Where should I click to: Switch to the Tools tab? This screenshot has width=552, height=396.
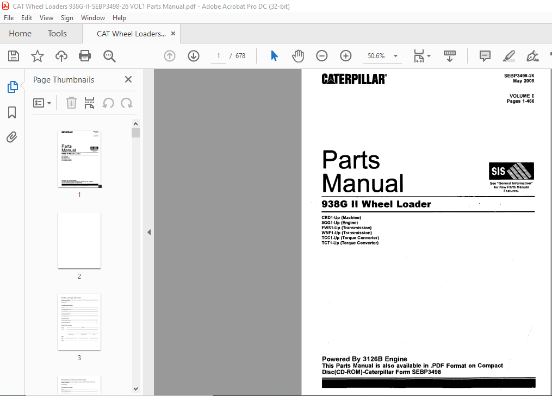click(57, 34)
